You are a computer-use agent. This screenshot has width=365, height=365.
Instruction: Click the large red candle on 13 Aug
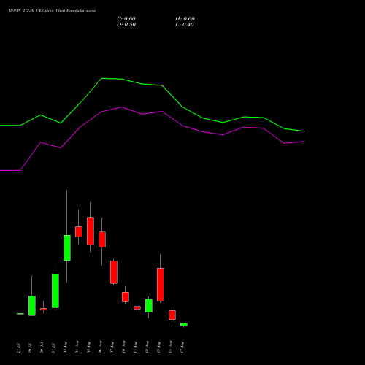click(x=161, y=285)
